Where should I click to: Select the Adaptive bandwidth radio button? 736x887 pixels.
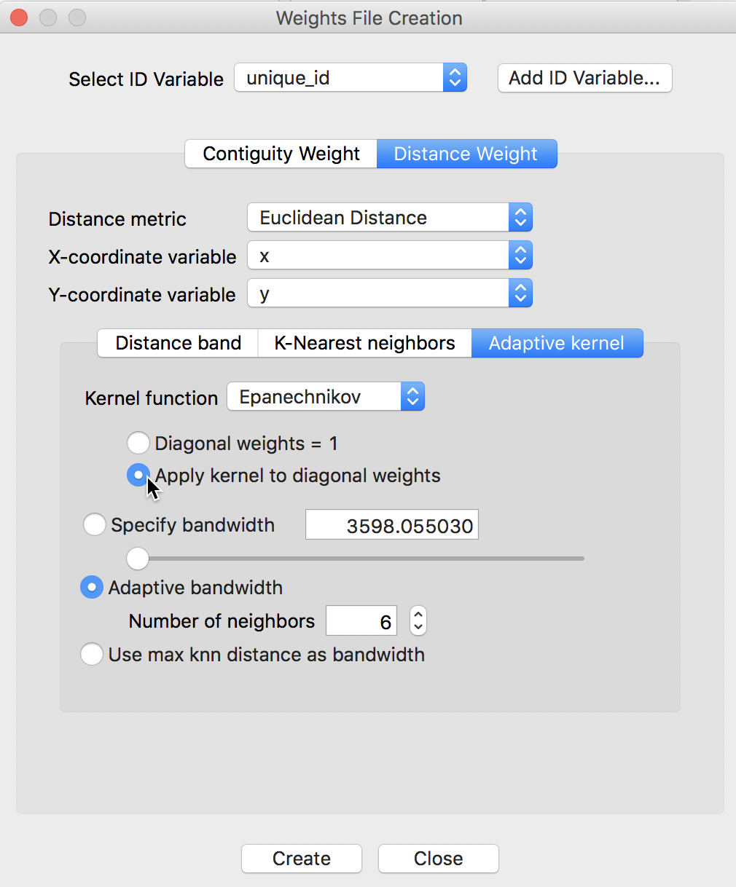92,587
